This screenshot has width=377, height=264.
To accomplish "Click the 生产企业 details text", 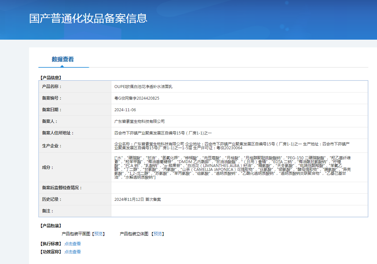I will tap(232, 146).
